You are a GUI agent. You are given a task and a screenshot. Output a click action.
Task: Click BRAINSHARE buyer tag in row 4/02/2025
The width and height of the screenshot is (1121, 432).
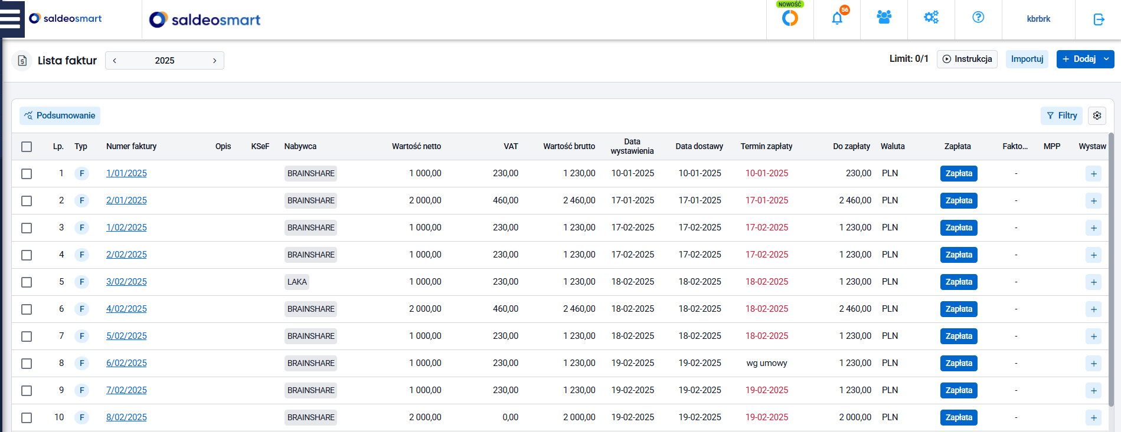pyautogui.click(x=311, y=309)
